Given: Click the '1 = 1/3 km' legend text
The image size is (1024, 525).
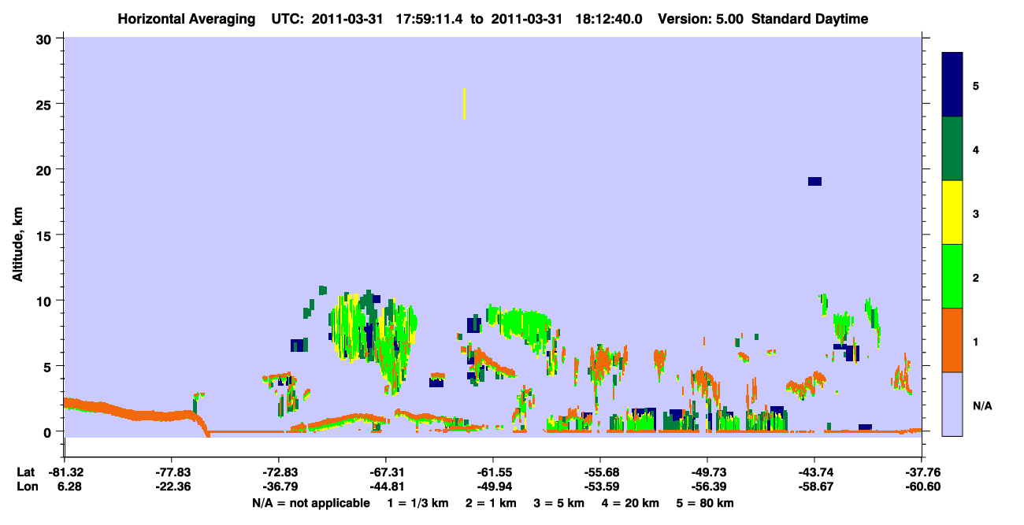Looking at the screenshot, I should click(418, 503).
